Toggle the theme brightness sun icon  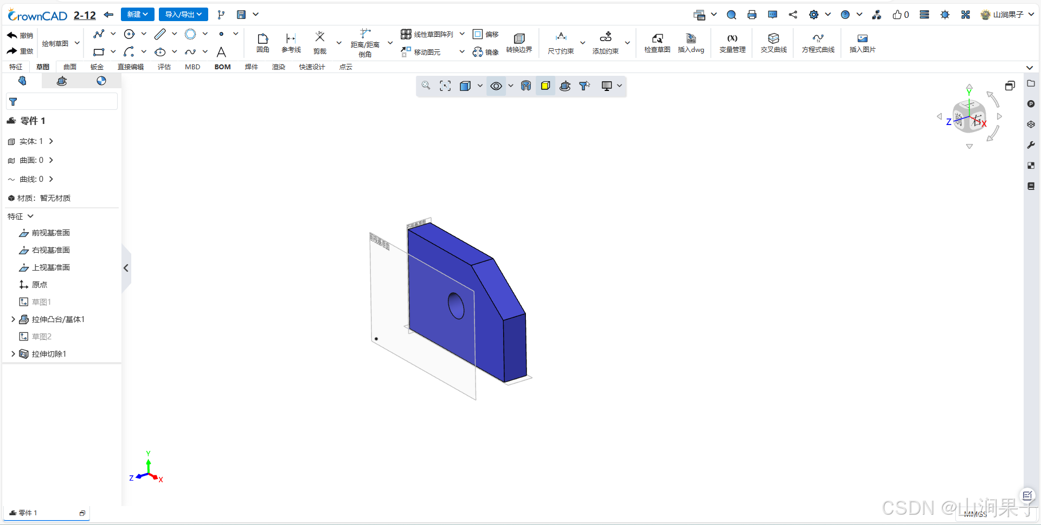(x=945, y=15)
